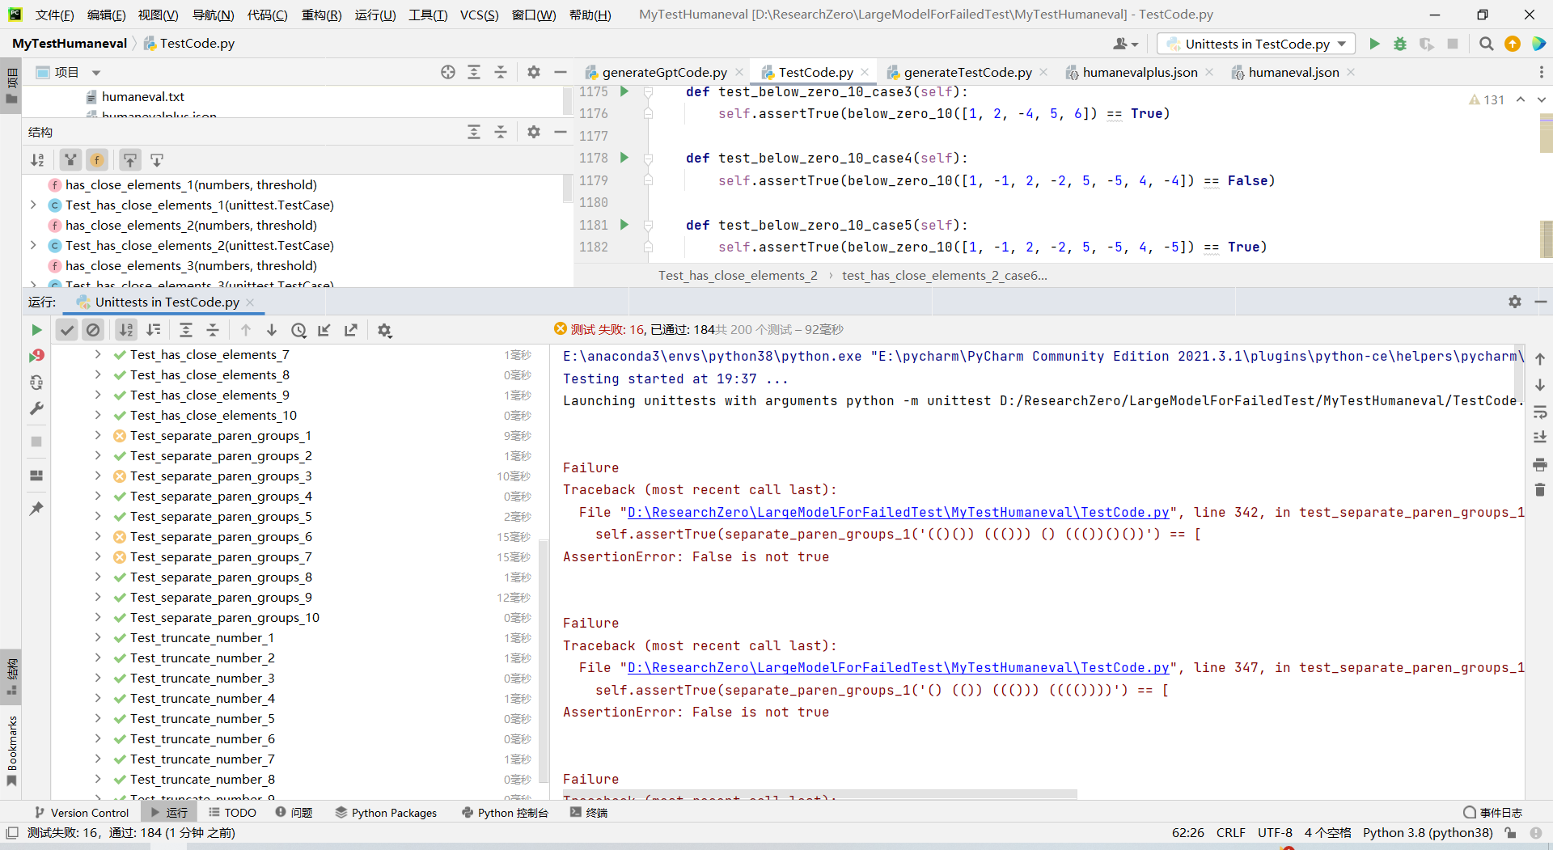Switch to generateTestCode.py tab
The image size is (1553, 850).
[x=967, y=72]
